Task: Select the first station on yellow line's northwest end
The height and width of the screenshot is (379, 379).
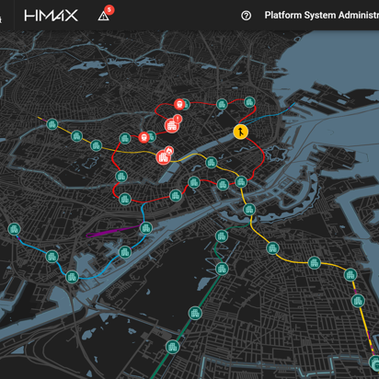Action: [x=52, y=124]
